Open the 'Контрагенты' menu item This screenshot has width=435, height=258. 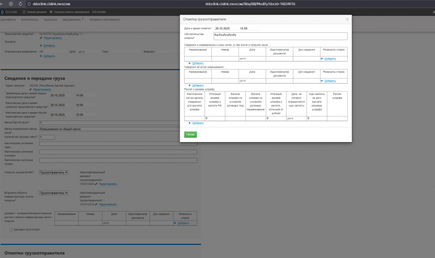point(29,20)
